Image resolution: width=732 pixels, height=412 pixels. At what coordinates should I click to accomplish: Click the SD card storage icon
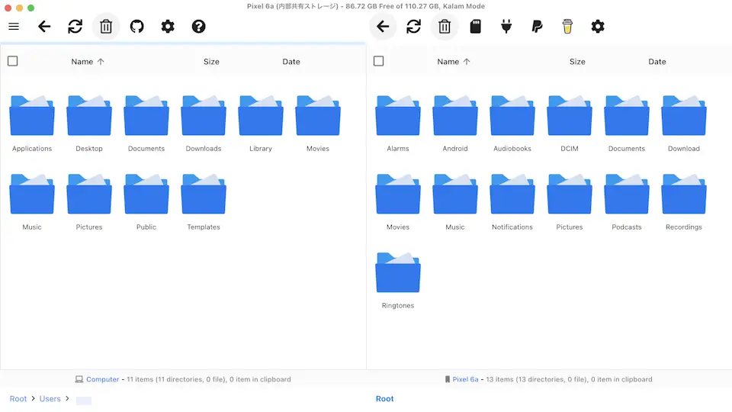pyautogui.click(x=475, y=27)
